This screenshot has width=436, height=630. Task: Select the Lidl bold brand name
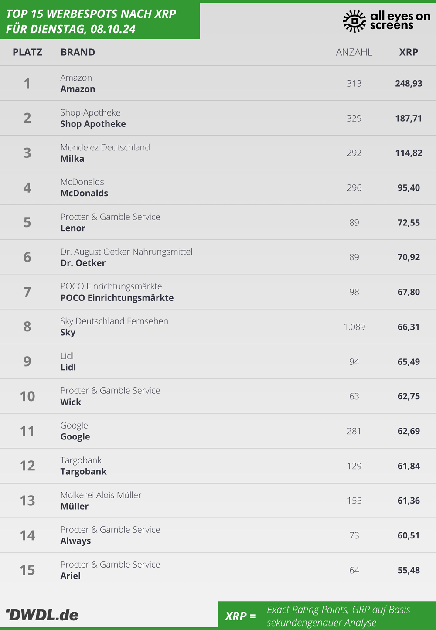[x=68, y=367]
